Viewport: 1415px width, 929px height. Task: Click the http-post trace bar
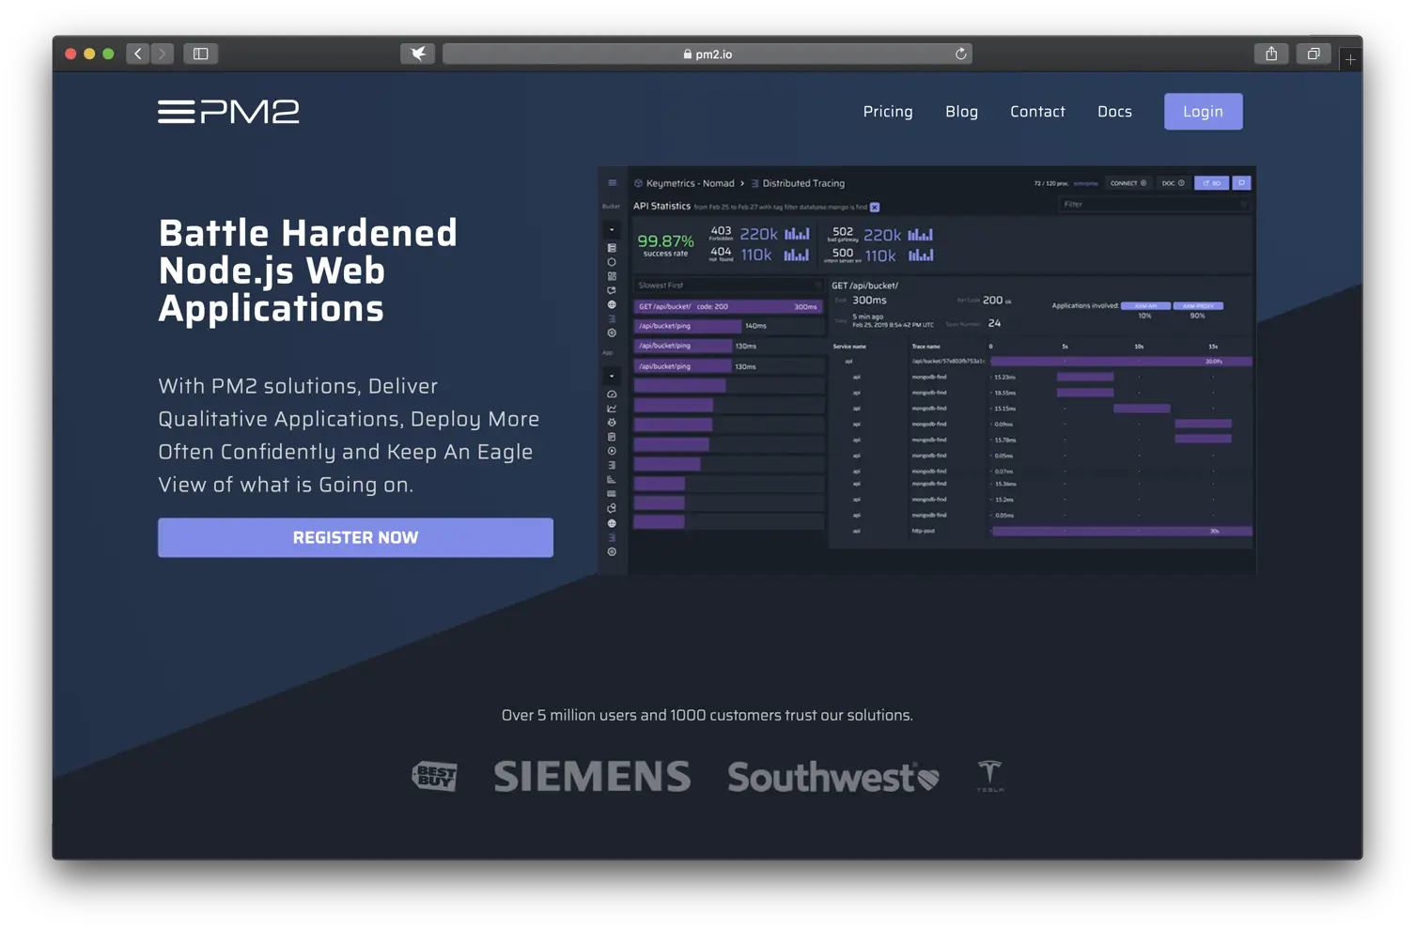point(1122,531)
